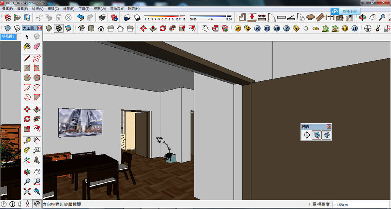Select the Offset tool in large toolset
Image resolution: width=391 pixels, height=209 pixels.
tap(37, 129)
